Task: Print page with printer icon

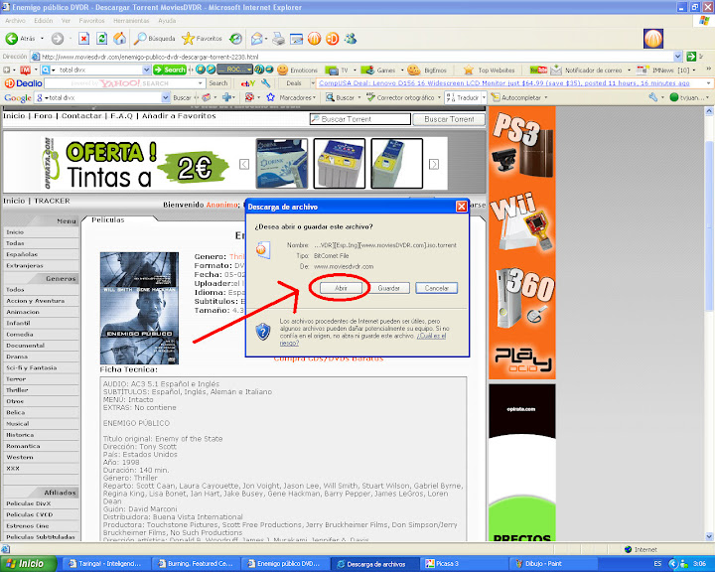Action: coord(279,39)
